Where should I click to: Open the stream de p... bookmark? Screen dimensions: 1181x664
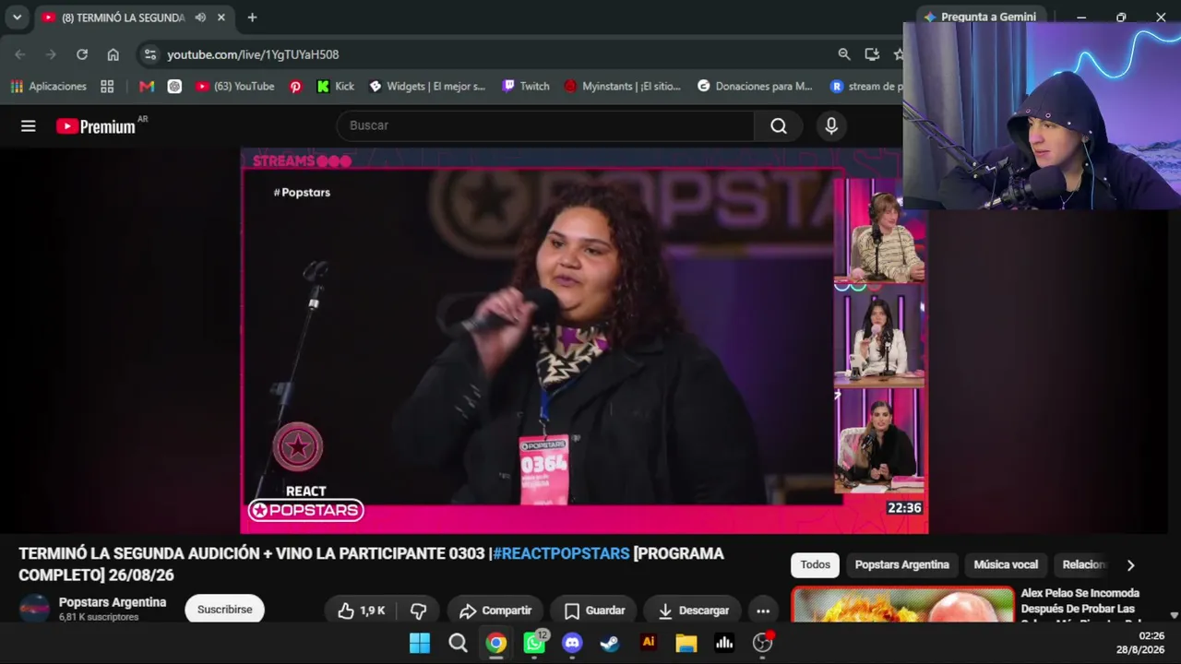click(x=866, y=86)
